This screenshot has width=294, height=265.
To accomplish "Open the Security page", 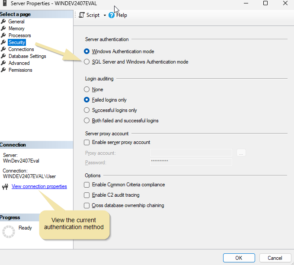I will pyautogui.click(x=17, y=42).
